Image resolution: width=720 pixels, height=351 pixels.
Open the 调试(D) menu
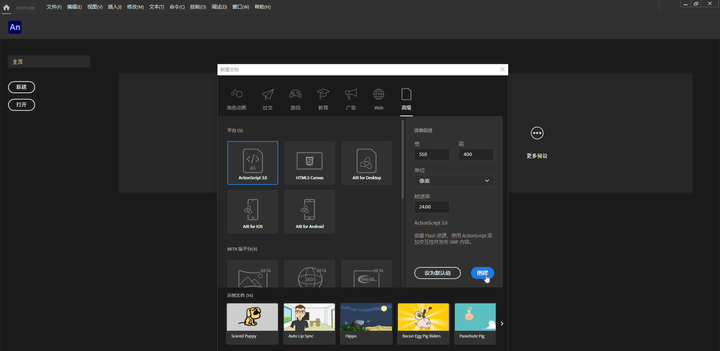coord(219,7)
